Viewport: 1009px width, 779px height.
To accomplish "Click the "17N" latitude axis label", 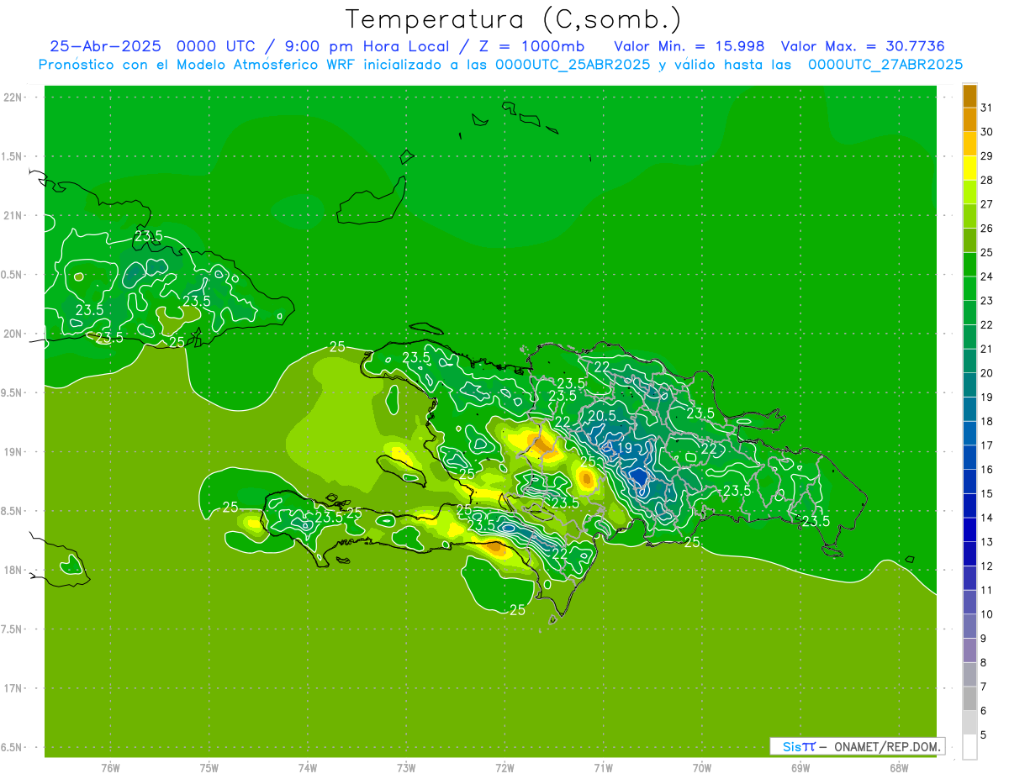I will tap(13, 688).
